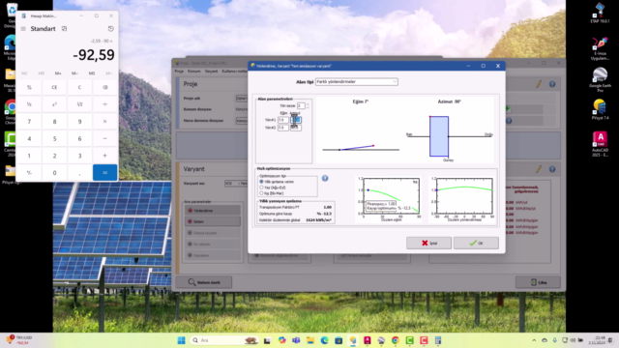Open E-imza Uygulaması desktop shortcut
This screenshot has width=619, height=348.
[600, 48]
